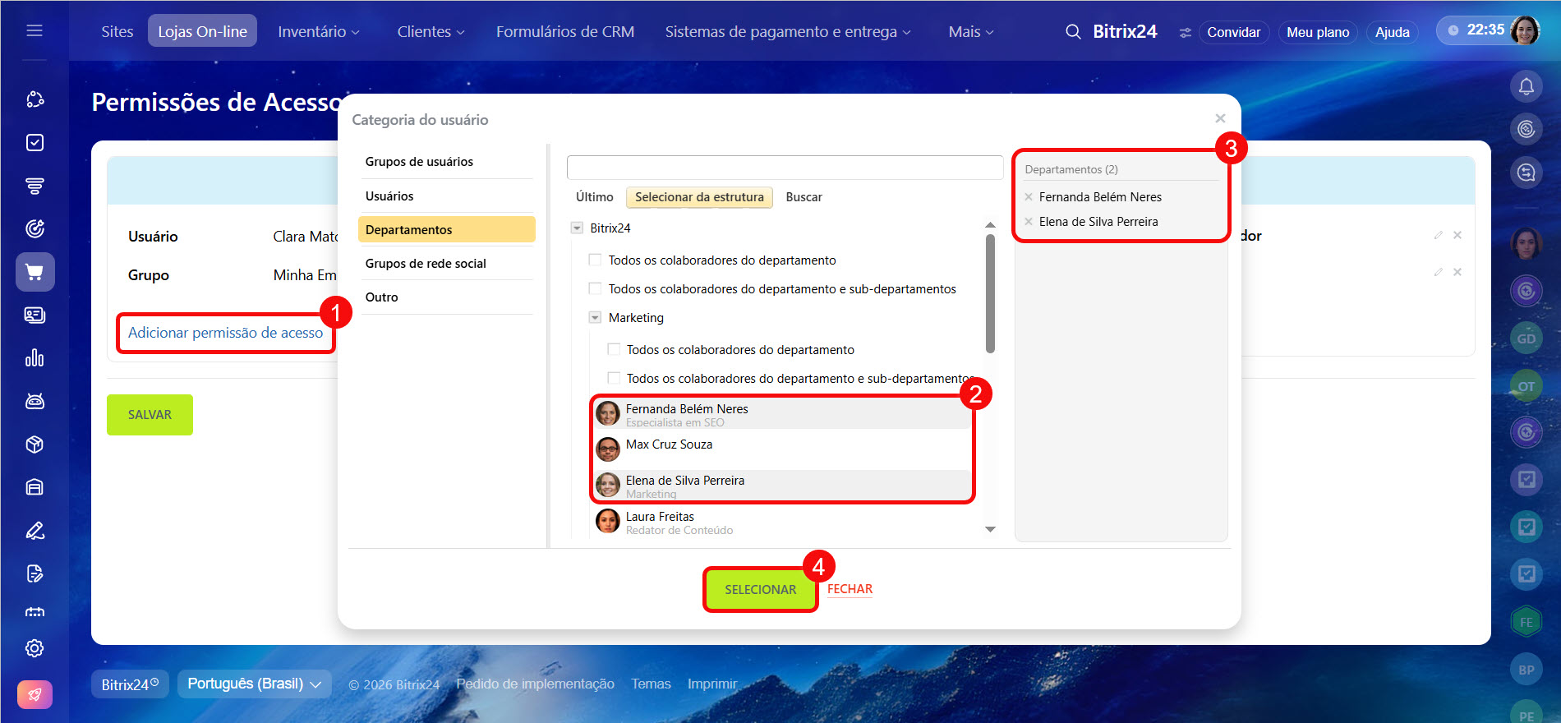Select the Buscar tab
The height and width of the screenshot is (723, 1561).
804,197
